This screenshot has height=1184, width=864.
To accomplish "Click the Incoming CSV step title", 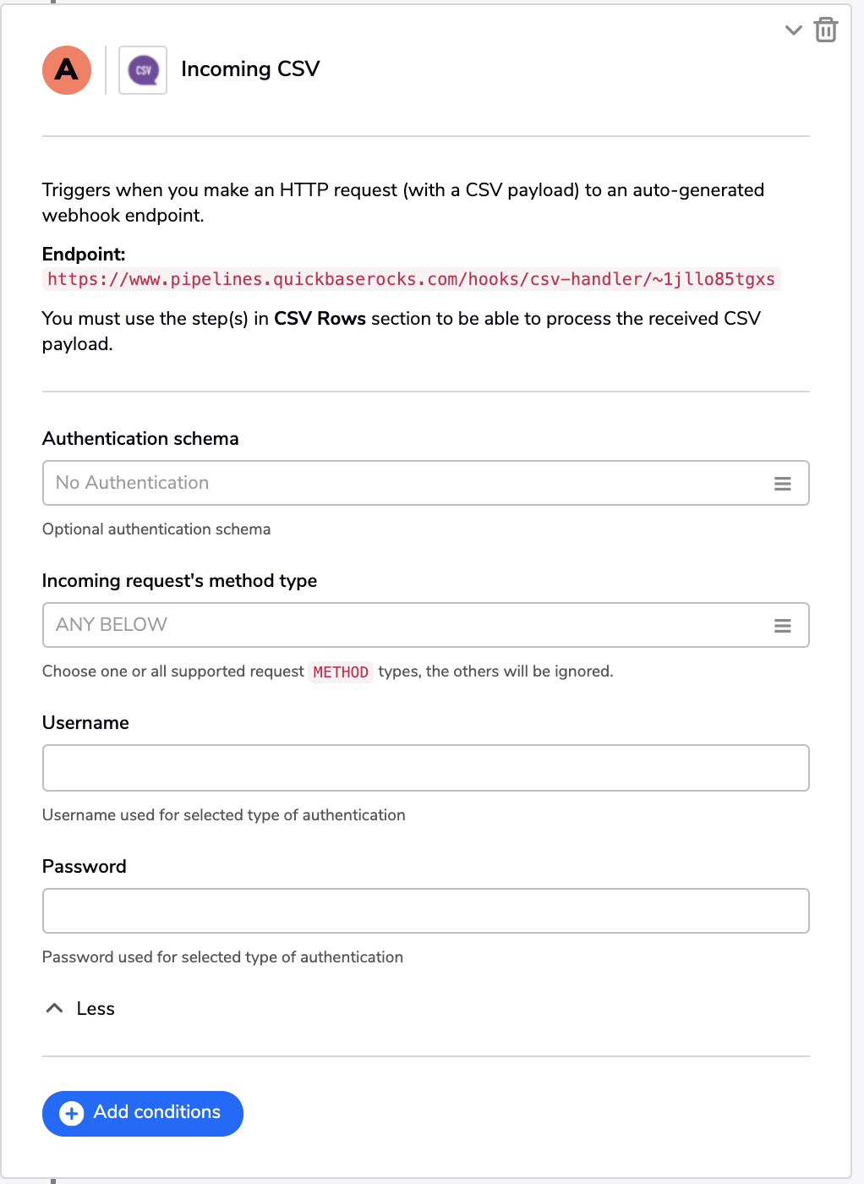I will tap(250, 69).
